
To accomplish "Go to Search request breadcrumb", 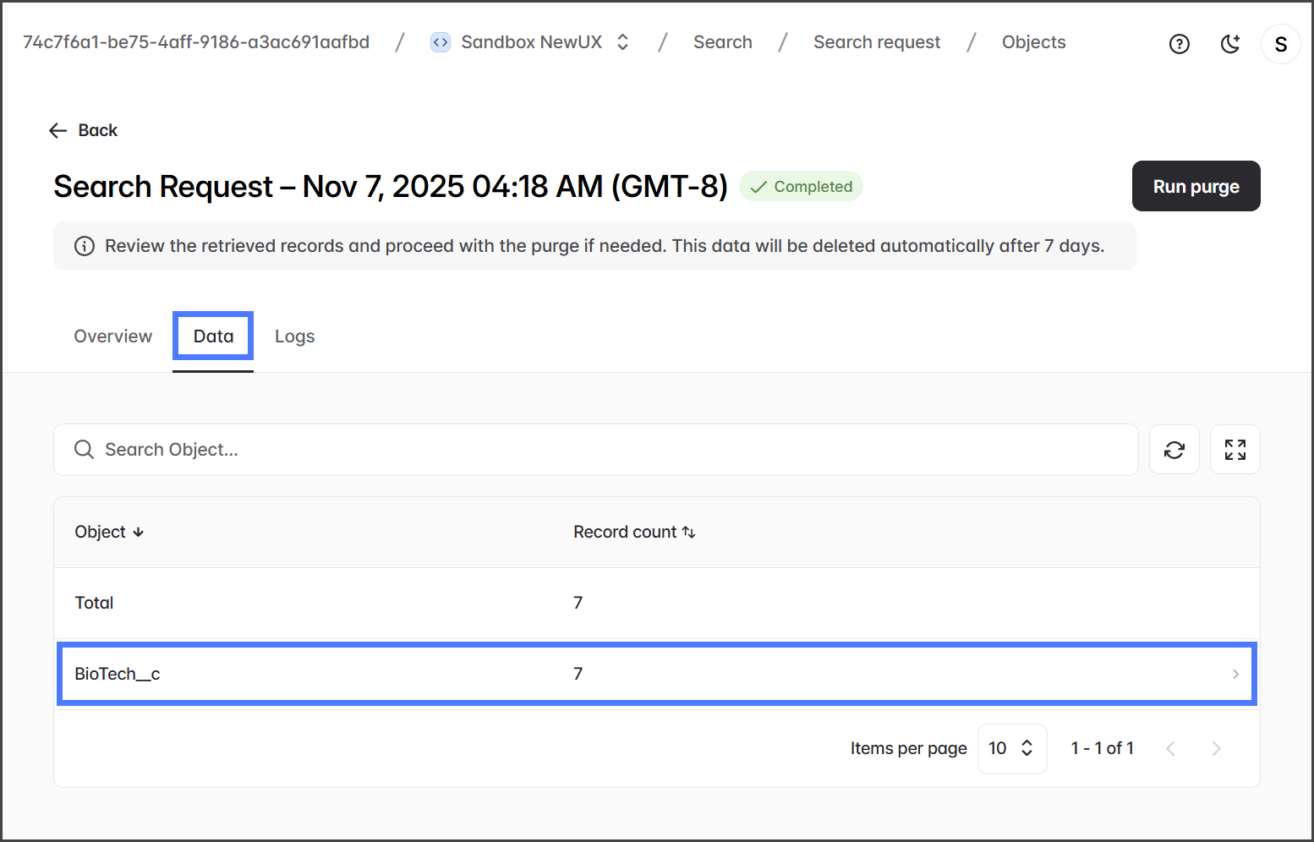I will (876, 42).
